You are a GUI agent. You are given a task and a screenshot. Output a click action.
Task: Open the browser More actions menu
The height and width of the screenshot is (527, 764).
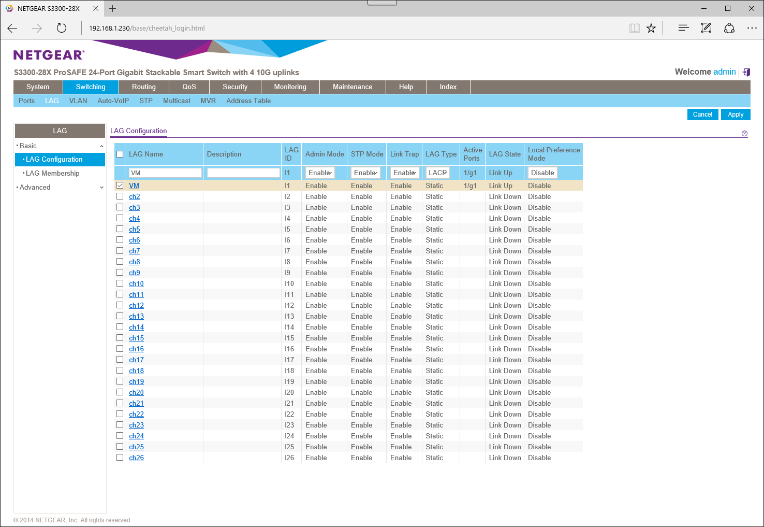click(752, 28)
